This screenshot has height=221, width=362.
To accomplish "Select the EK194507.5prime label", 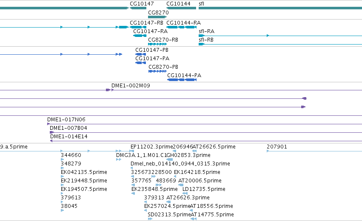I will (x=84, y=189).
